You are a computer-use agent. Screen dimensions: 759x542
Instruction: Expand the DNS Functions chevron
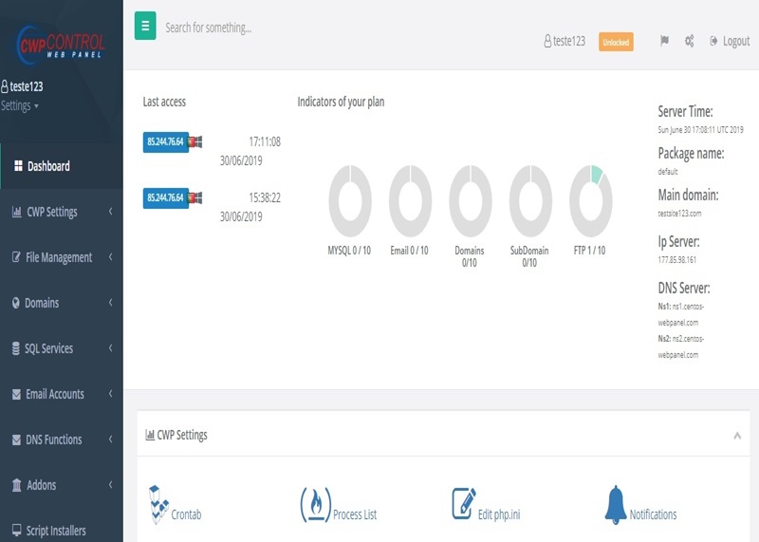point(110,439)
